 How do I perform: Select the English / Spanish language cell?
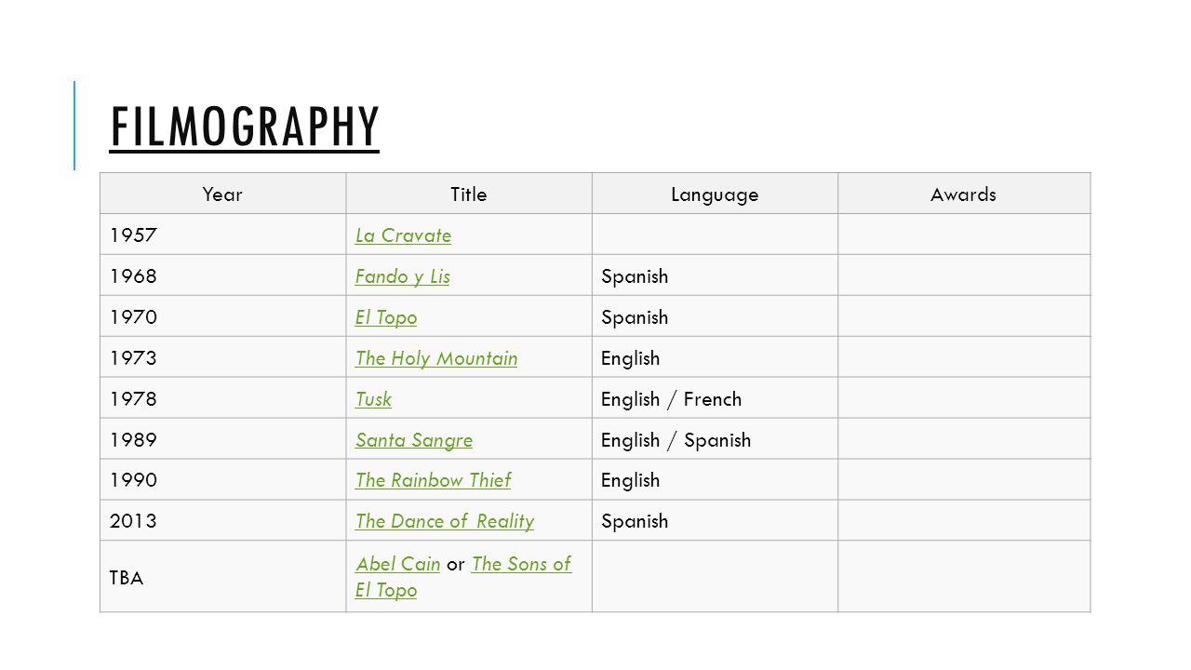tap(715, 440)
